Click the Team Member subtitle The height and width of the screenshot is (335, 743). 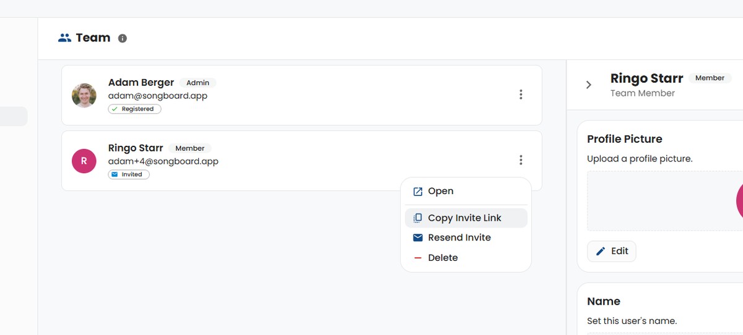pos(643,93)
